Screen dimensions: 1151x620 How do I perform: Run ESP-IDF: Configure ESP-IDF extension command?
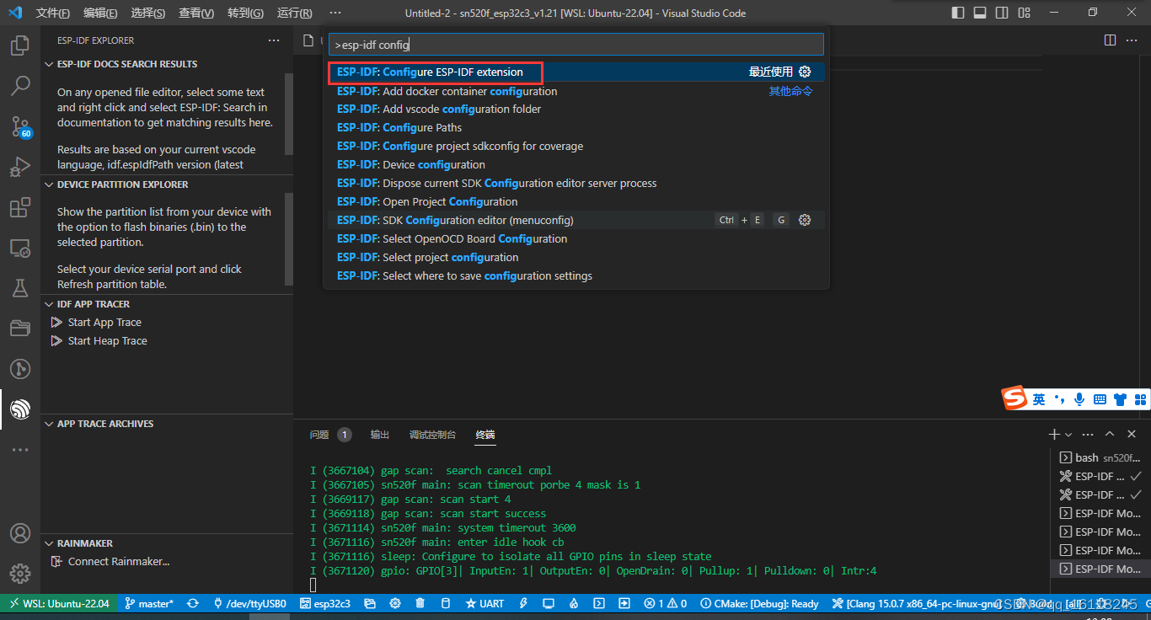[x=576, y=72]
